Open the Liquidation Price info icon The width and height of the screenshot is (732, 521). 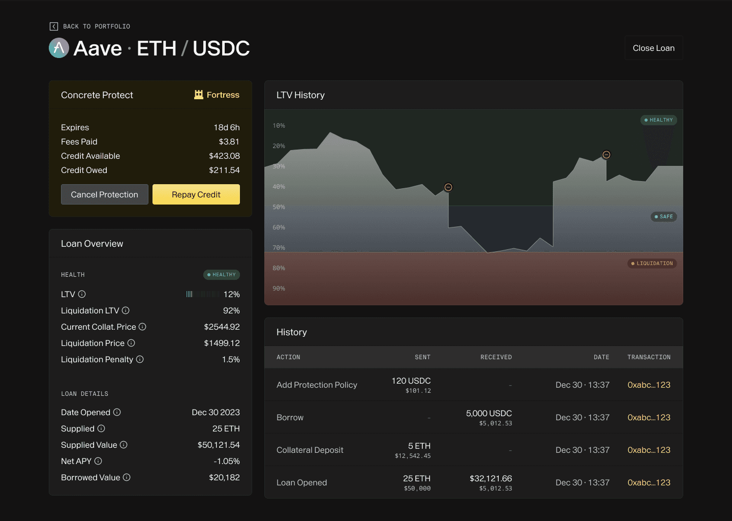point(131,343)
